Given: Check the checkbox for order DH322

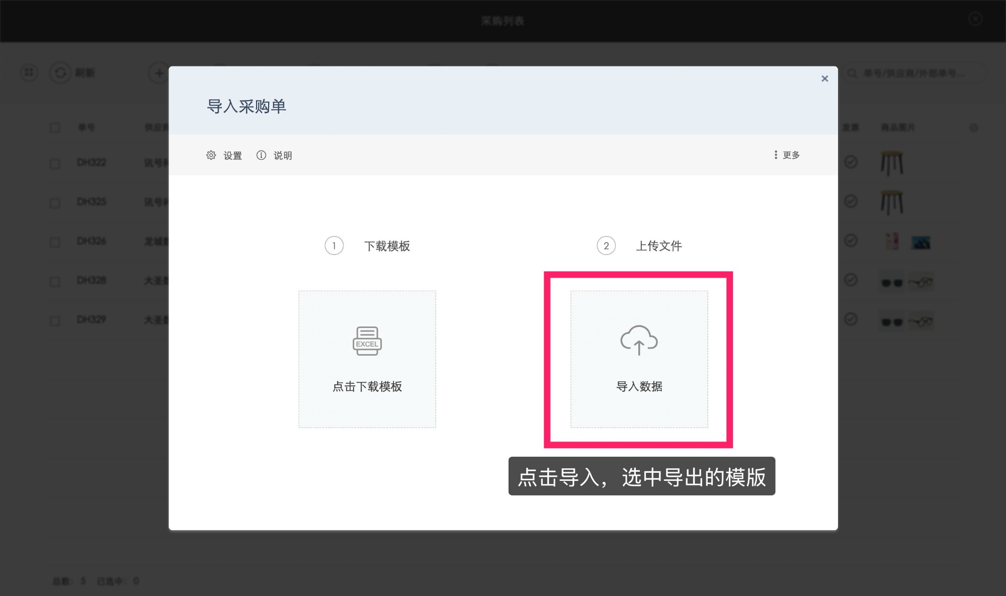Looking at the screenshot, I should tap(55, 163).
